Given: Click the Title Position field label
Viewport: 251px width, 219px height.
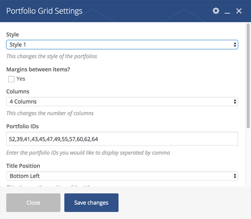Looking at the screenshot, I should coord(23,166).
